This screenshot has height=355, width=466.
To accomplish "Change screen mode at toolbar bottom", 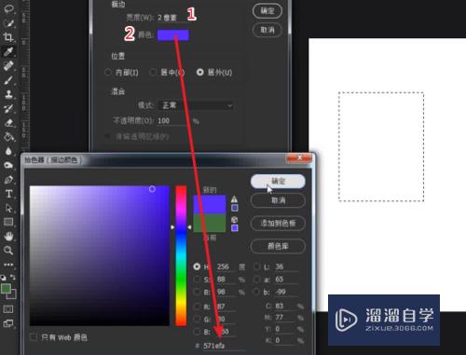I will tap(8, 323).
